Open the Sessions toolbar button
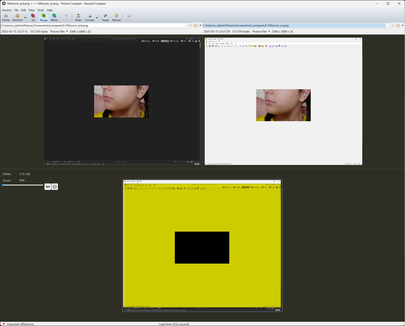This screenshot has height=326, width=405. 17,18
